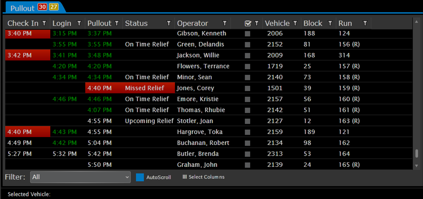Viewport: 423px width, 199px height.
Task: Click the Select Columns grid icon
Action: coord(184,177)
